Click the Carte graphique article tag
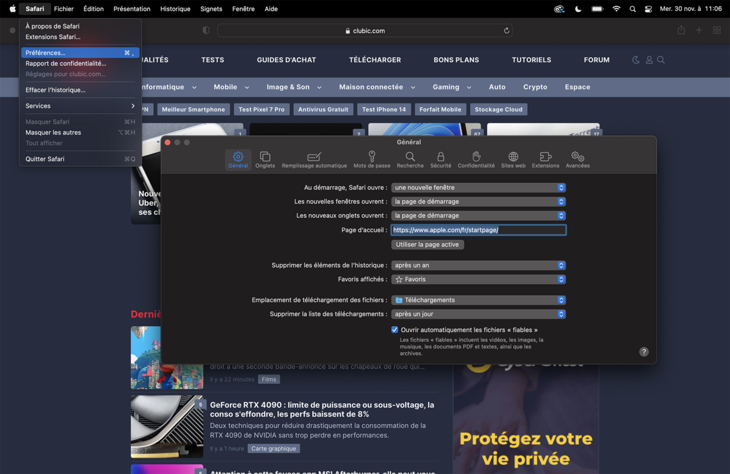The height and width of the screenshot is (474, 730). (x=274, y=448)
